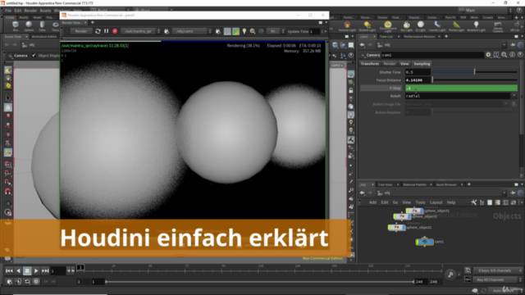The image size is (525, 295).
Task: Go back in the parameter pane path
Action: (x=363, y=45)
